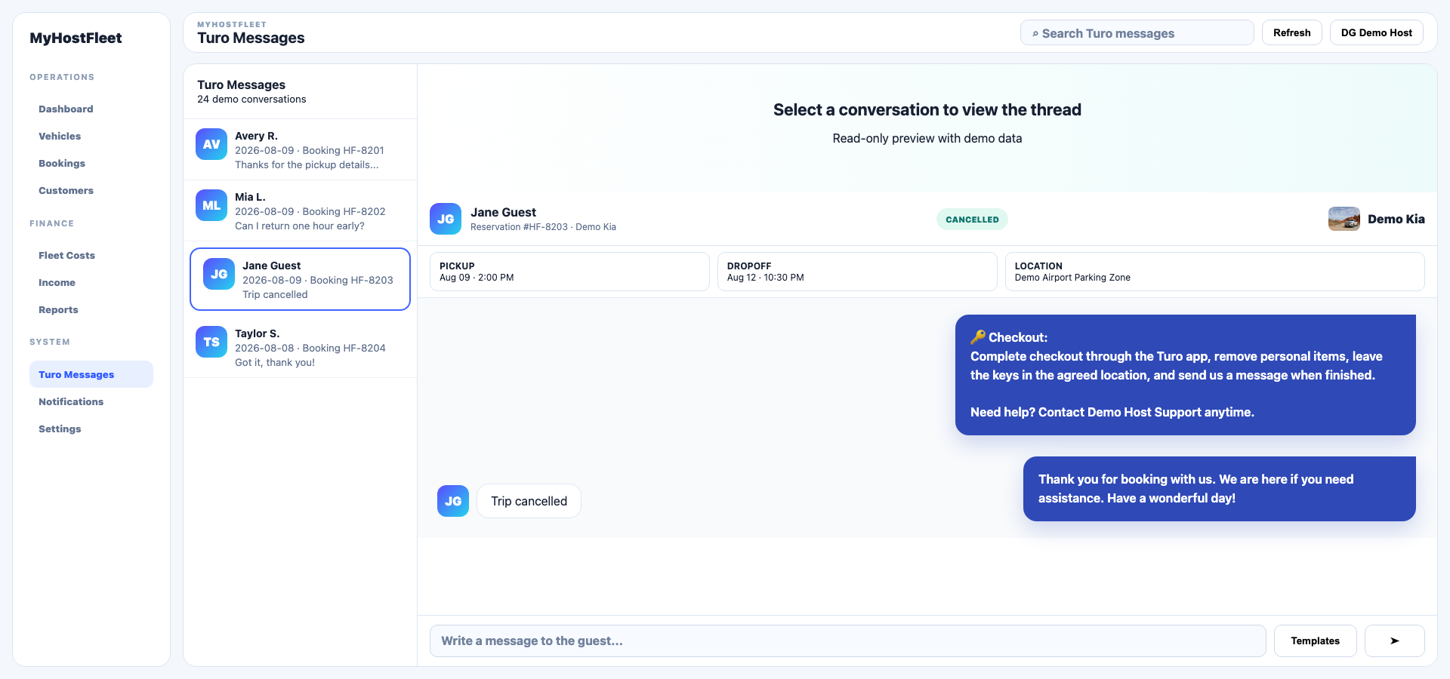Click the Thank you for booking message bubble
Viewport: 1450px width, 679px height.
[1219, 489]
